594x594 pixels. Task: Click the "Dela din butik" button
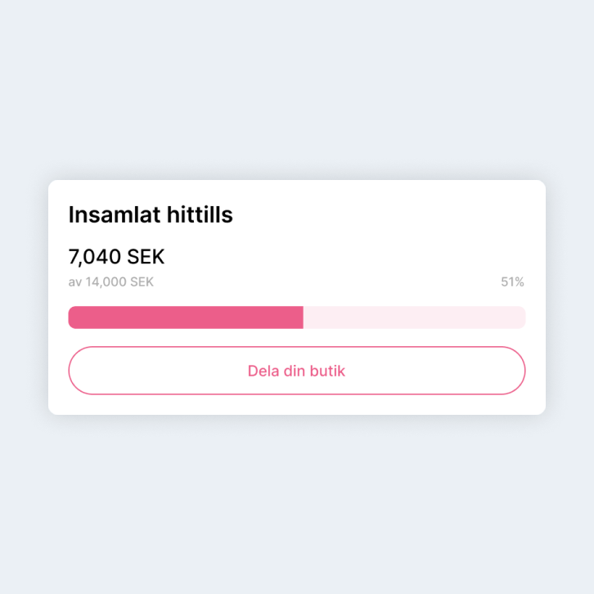(296, 371)
